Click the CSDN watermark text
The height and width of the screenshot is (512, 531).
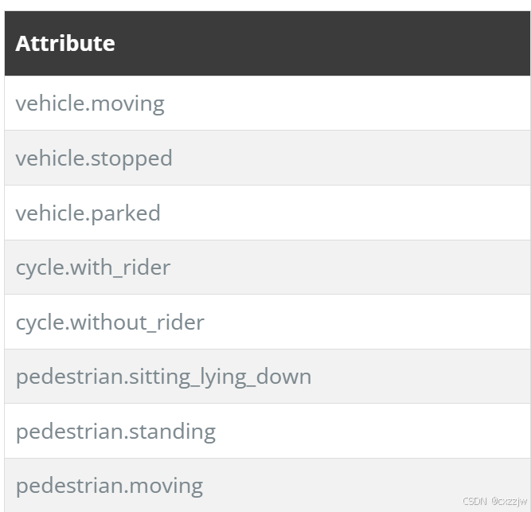(474, 501)
